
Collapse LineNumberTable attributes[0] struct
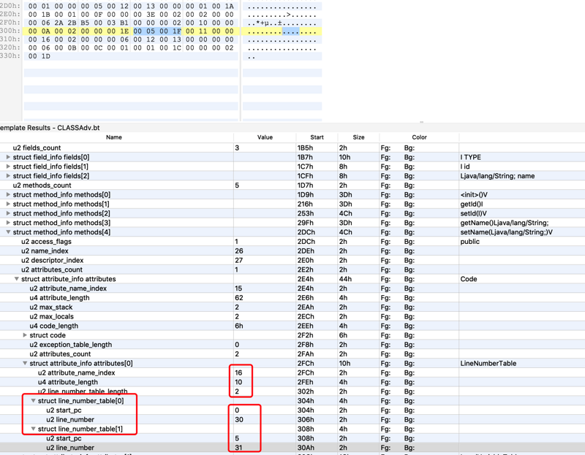pos(25,363)
